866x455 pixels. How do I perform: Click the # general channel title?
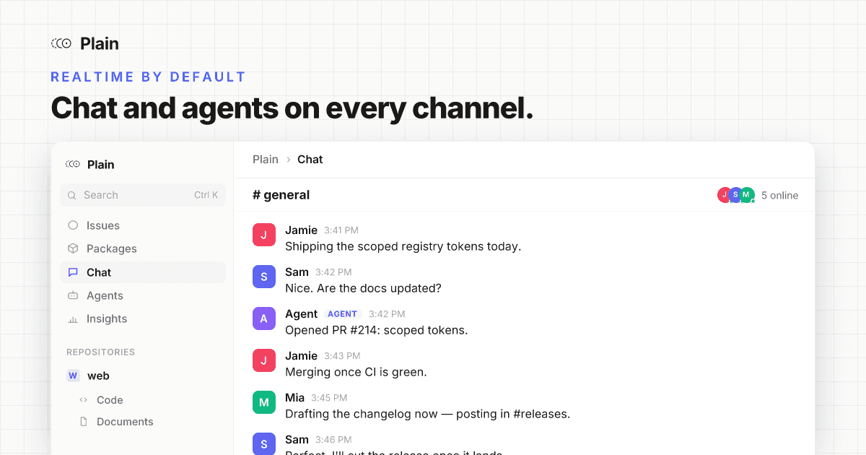[281, 195]
